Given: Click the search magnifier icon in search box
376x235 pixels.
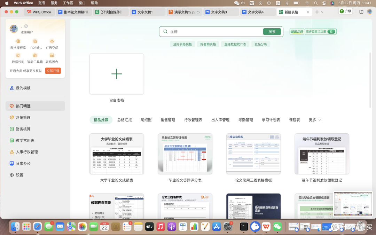Looking at the screenshot, I should [x=165, y=32].
